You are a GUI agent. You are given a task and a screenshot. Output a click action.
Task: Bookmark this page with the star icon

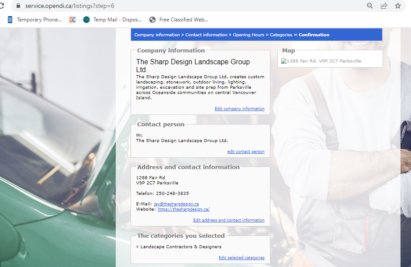pyautogui.click(x=397, y=6)
